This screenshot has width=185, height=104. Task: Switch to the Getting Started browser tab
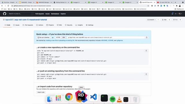point(61,2)
